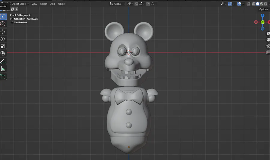This screenshot has height=160, width=270.
Task: Toggle the camera view icon
Action: point(268,46)
